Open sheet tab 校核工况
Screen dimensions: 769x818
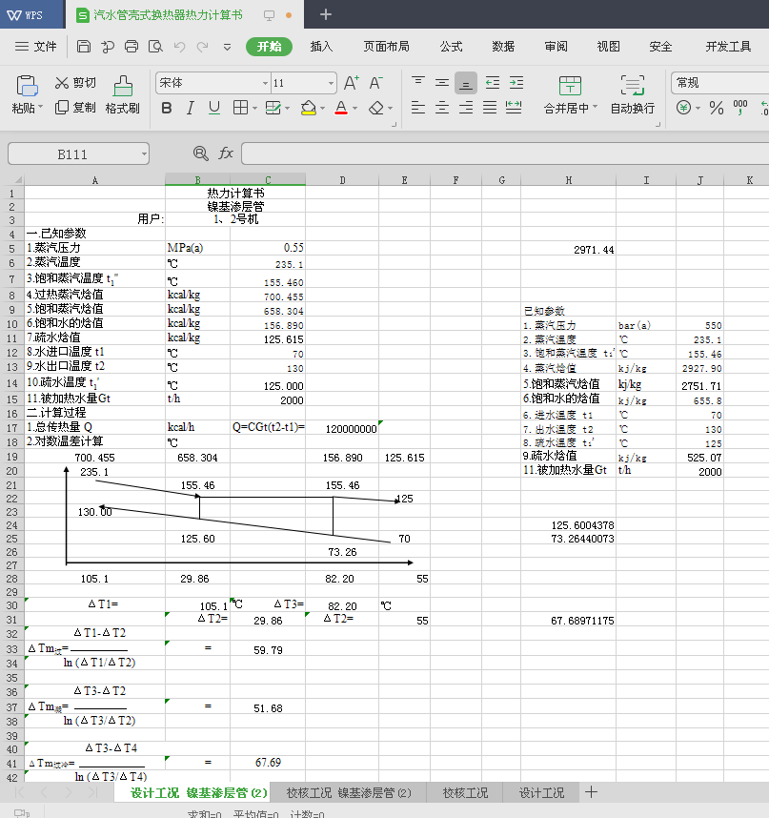(x=465, y=793)
